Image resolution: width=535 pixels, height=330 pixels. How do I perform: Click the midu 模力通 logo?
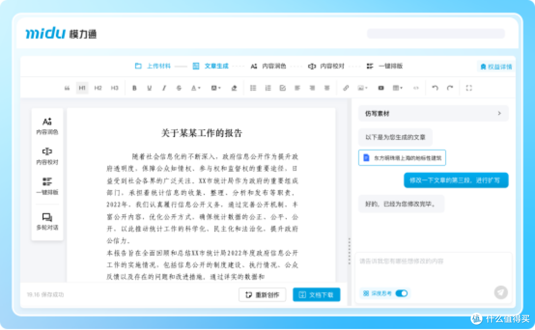pyautogui.click(x=61, y=34)
